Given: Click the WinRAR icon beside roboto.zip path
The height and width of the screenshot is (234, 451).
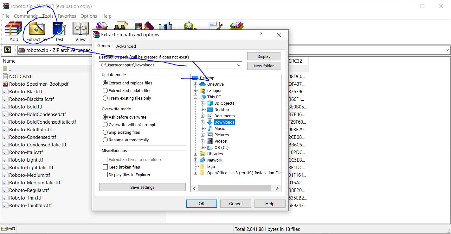Looking at the screenshot, I should (x=22, y=50).
